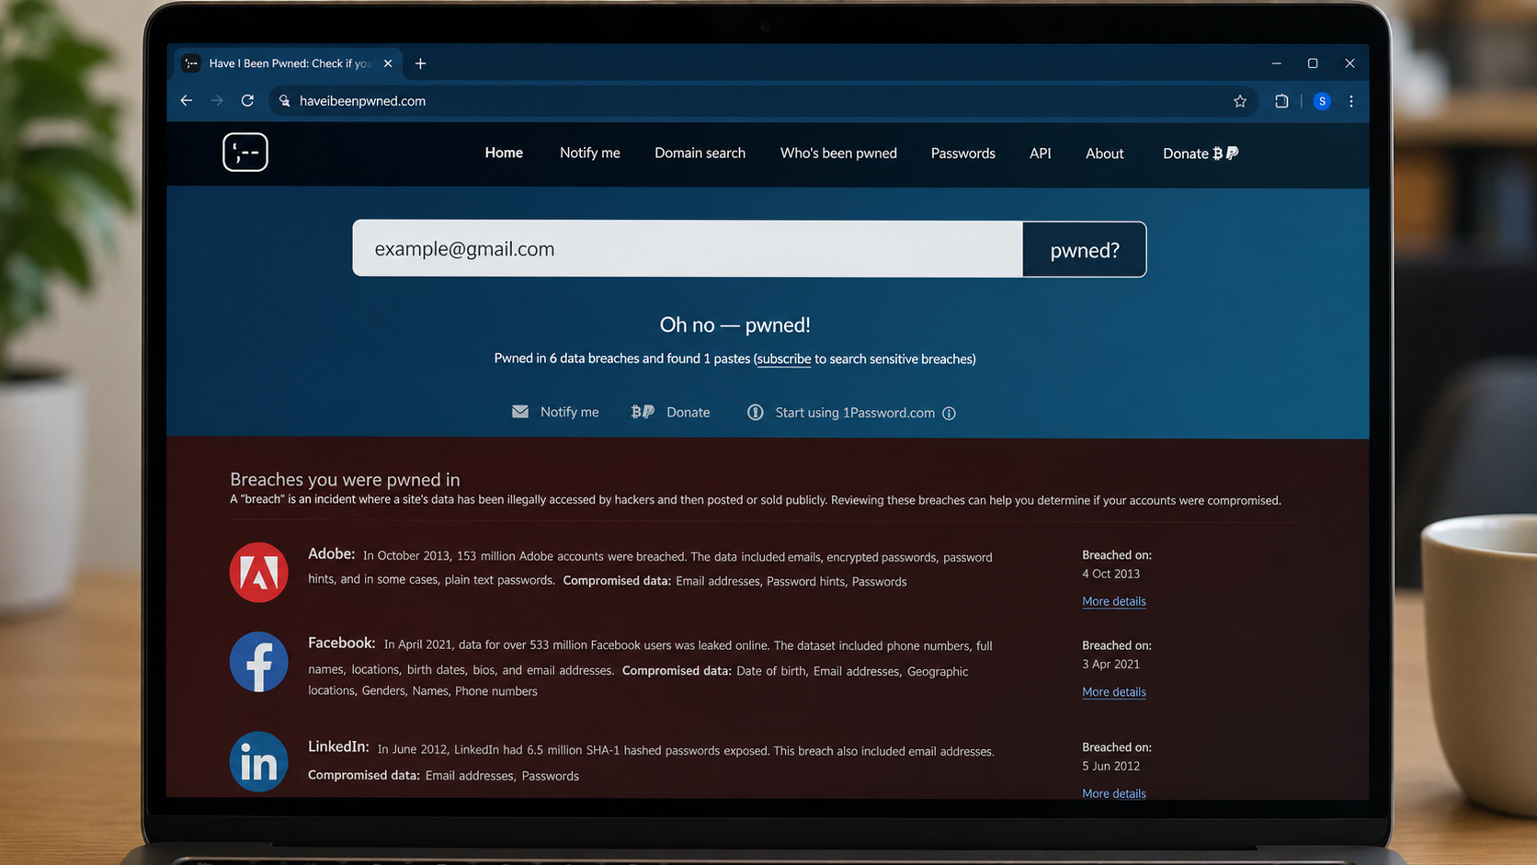Open the Chrome three-dot menu
The image size is (1537, 865).
click(1351, 101)
